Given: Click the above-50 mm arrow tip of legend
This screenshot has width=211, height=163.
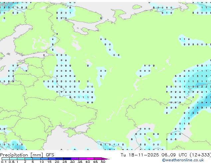Looking at the screenshot, I should pos(105,159).
